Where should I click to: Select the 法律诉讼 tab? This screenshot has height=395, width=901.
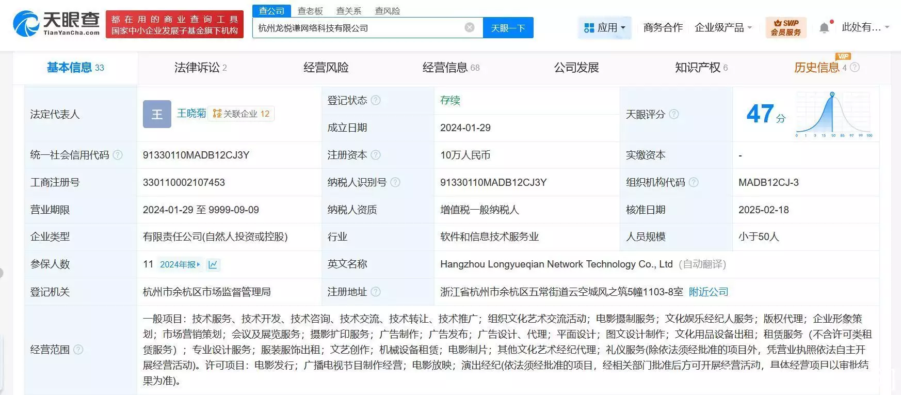tap(200, 68)
